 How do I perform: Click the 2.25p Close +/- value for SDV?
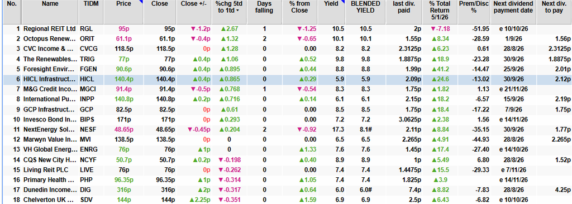199,200
